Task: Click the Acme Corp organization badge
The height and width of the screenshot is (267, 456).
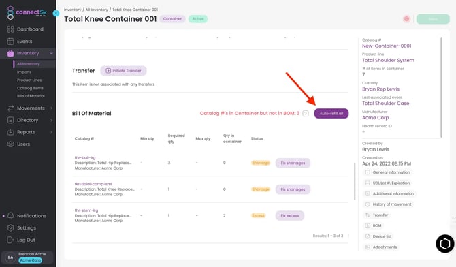Action: tap(30, 260)
